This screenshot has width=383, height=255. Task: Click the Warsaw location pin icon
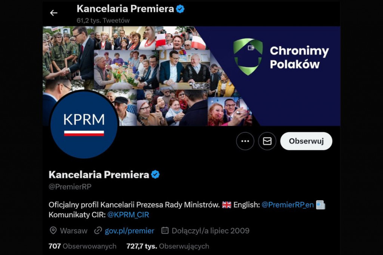pos(53,231)
